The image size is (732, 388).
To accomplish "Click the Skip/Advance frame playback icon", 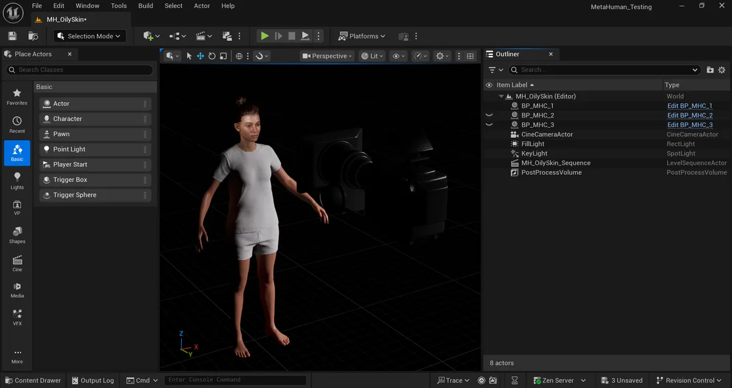I will click(x=278, y=36).
